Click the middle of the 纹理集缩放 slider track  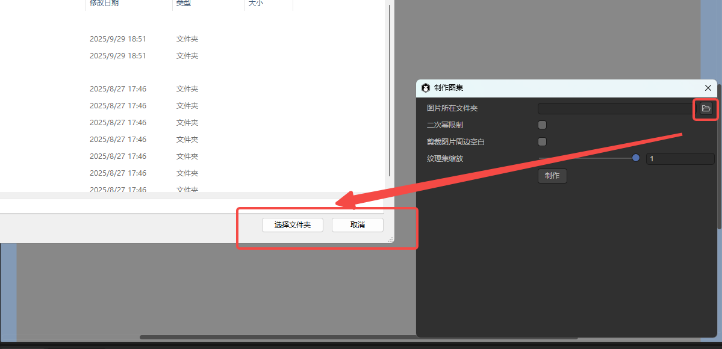click(587, 158)
